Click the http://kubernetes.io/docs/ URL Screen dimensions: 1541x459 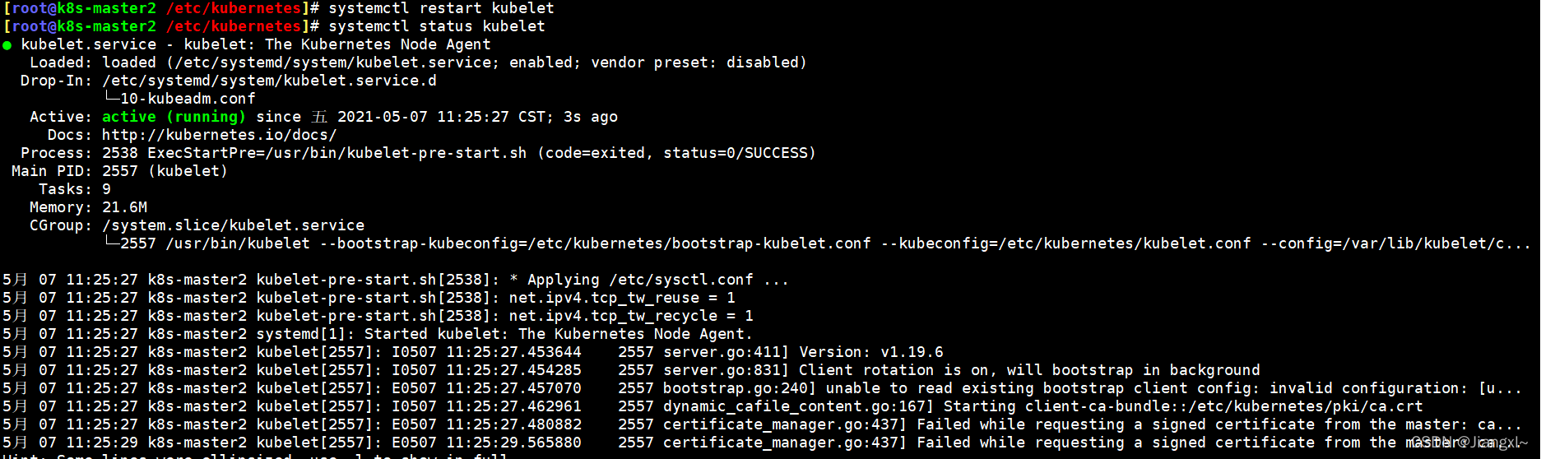pyautogui.click(x=219, y=135)
